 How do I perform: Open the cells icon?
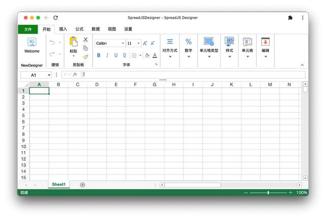coord(248,42)
